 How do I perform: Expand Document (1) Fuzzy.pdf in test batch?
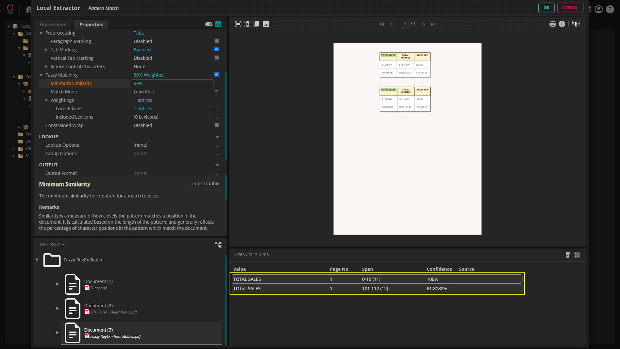click(57, 284)
